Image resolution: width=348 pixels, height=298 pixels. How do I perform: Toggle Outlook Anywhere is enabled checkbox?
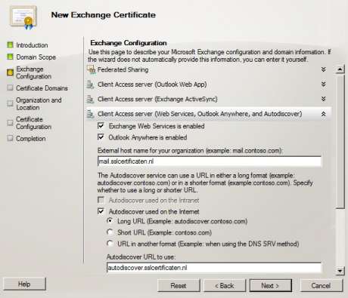(x=101, y=137)
